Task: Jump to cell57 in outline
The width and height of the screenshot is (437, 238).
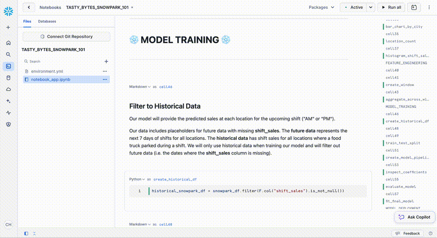Action: click(x=392, y=194)
